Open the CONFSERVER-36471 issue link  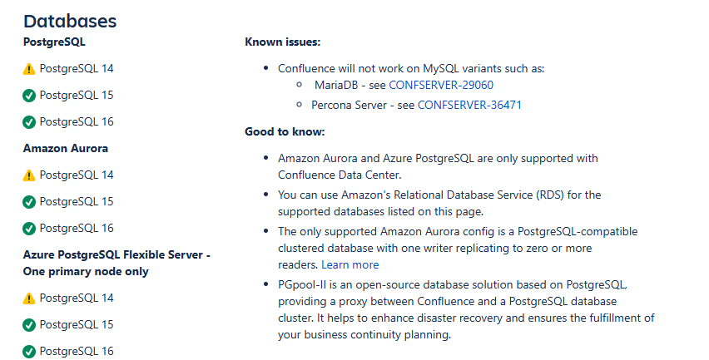(469, 106)
